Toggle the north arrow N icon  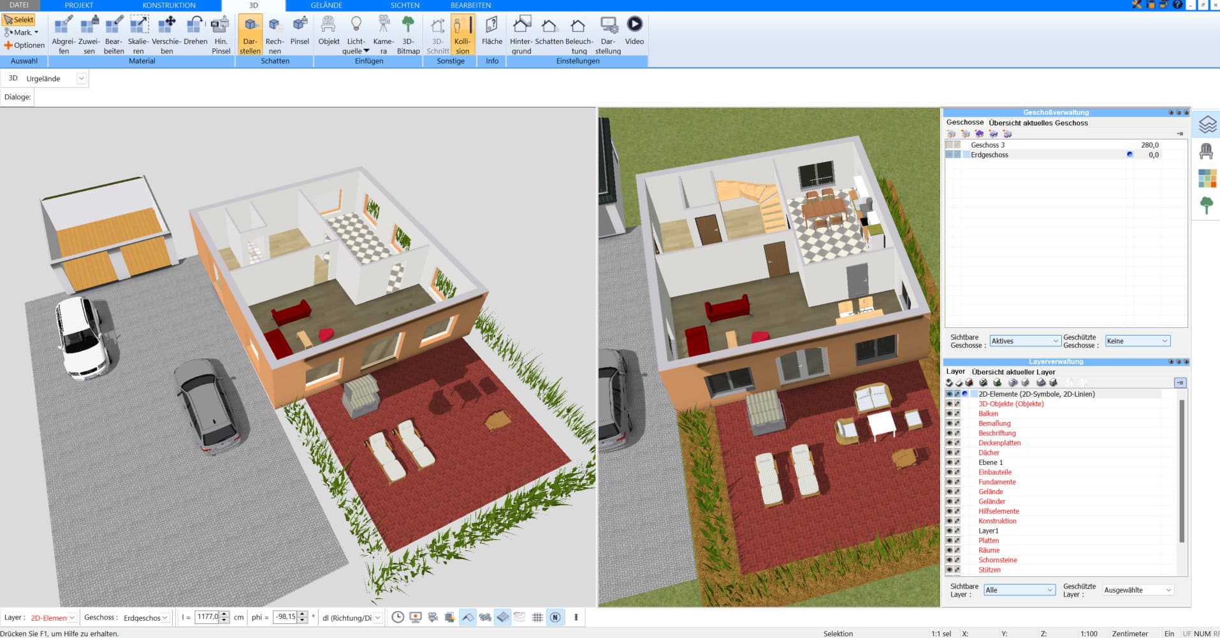click(x=555, y=617)
